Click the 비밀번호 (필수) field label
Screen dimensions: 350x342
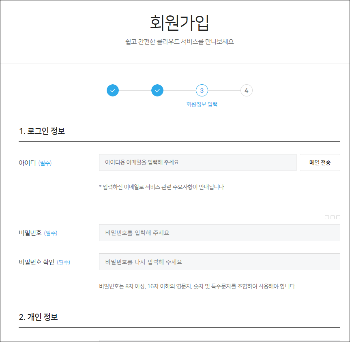(38, 233)
